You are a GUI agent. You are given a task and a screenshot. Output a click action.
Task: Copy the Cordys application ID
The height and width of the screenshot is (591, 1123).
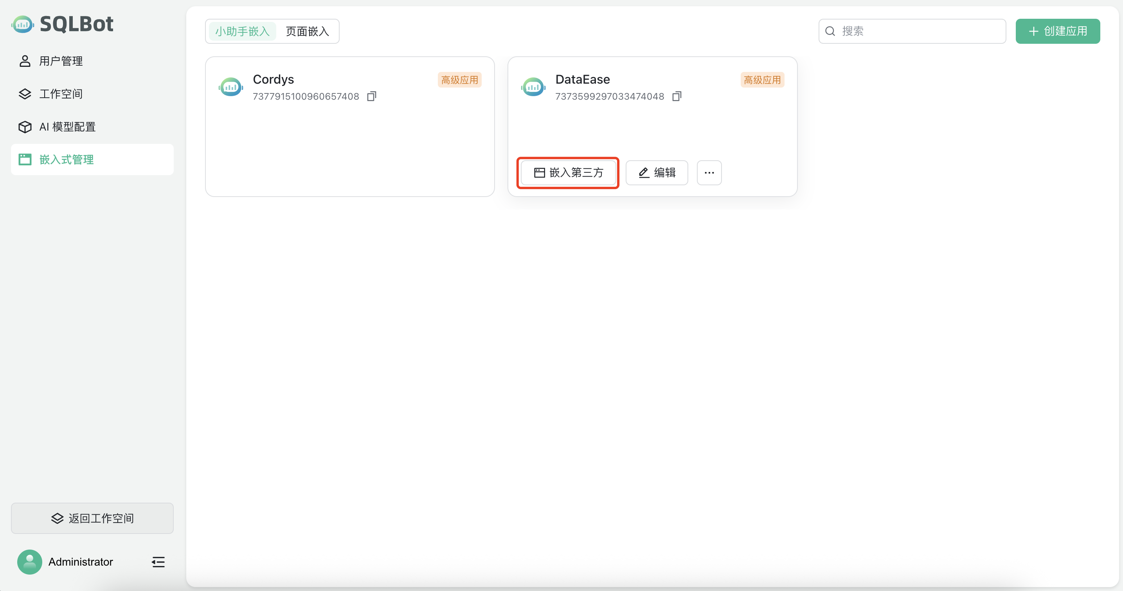(x=371, y=96)
